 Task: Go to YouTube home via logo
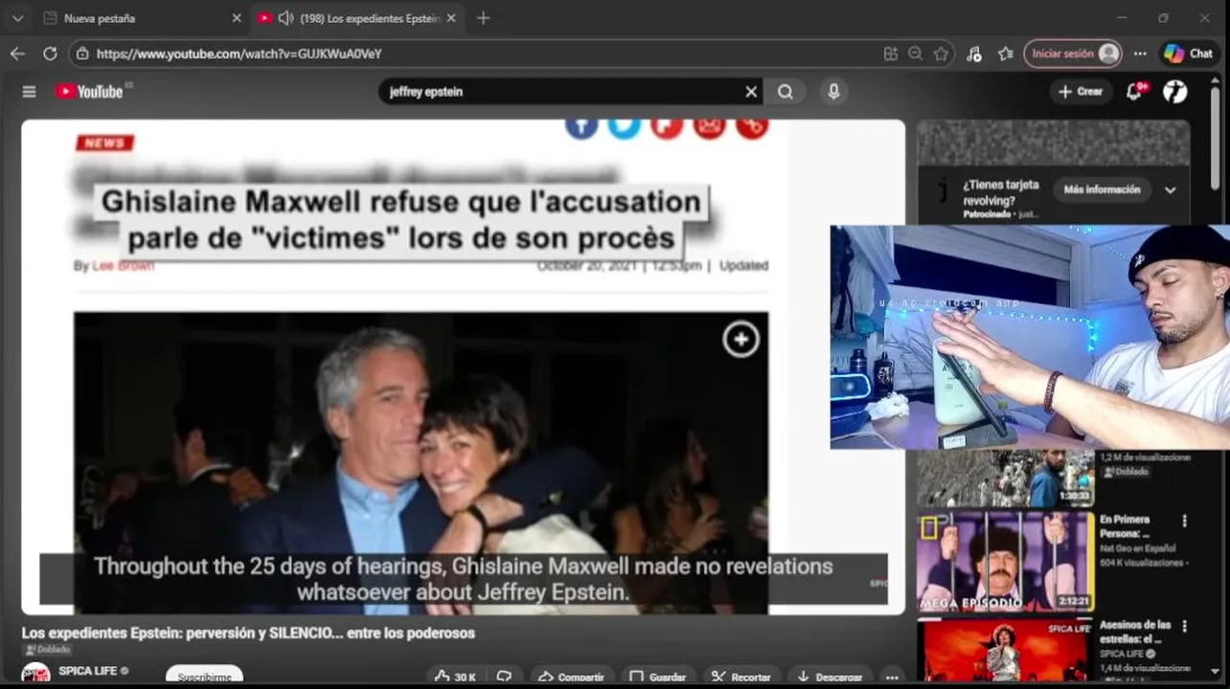coord(89,92)
